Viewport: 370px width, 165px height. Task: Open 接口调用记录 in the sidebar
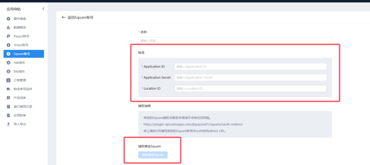tap(23, 107)
